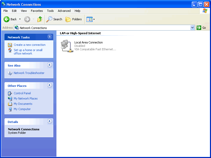Open the Search pane via magnifier icon
This screenshot has height=158, width=211.
(49, 19)
